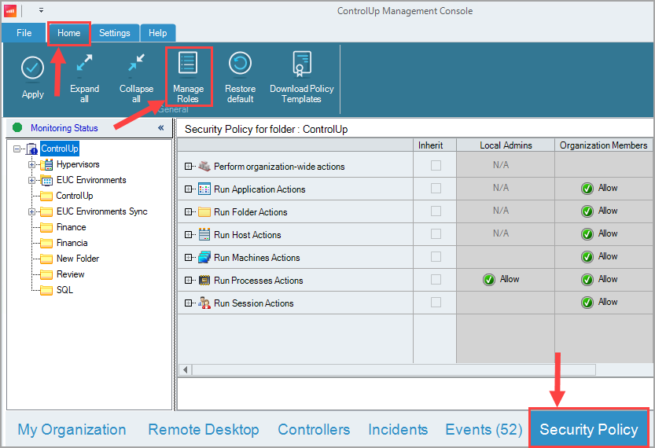Click the Organization Members column header
This screenshot has width=655, height=448.
click(x=604, y=145)
